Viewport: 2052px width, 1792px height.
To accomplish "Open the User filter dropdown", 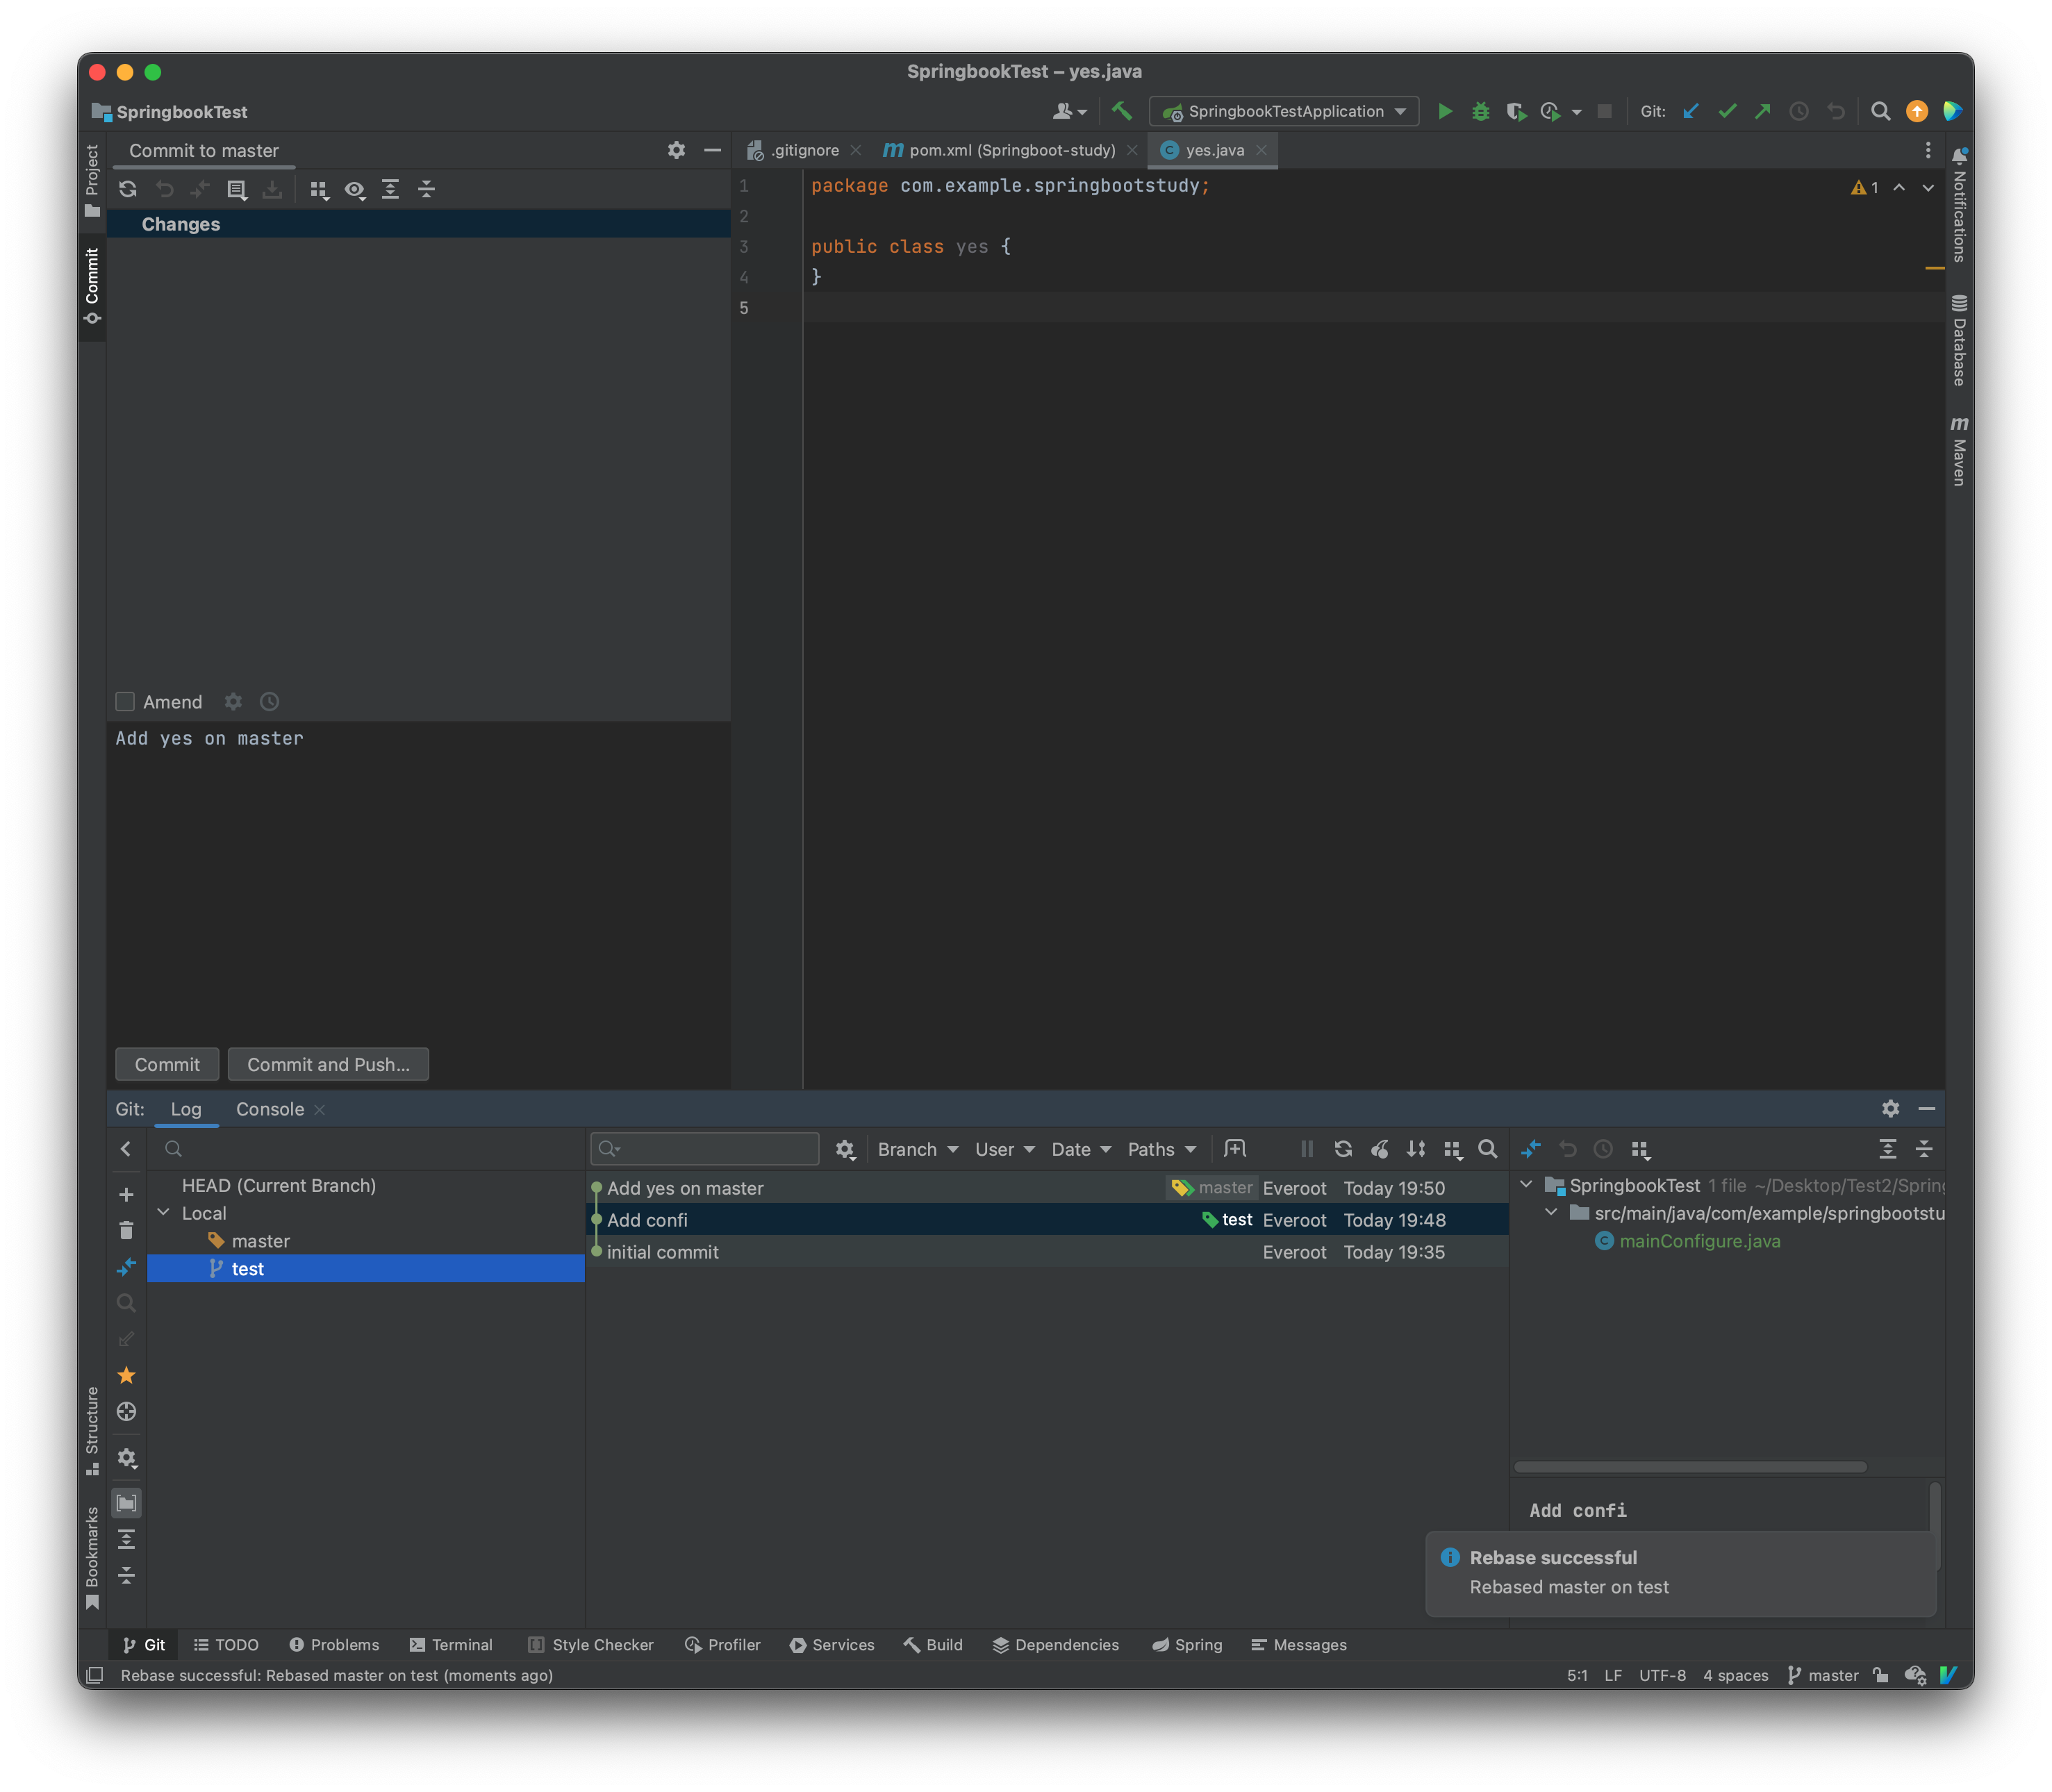I will 1005,1150.
